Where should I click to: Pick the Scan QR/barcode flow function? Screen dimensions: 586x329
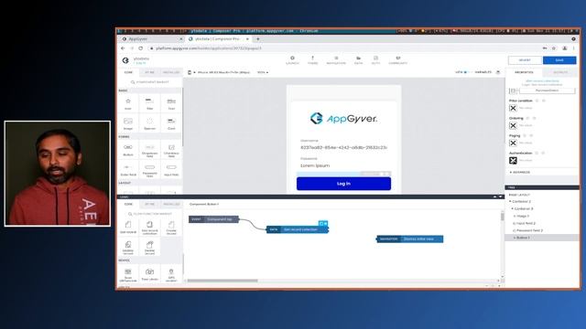click(x=128, y=274)
